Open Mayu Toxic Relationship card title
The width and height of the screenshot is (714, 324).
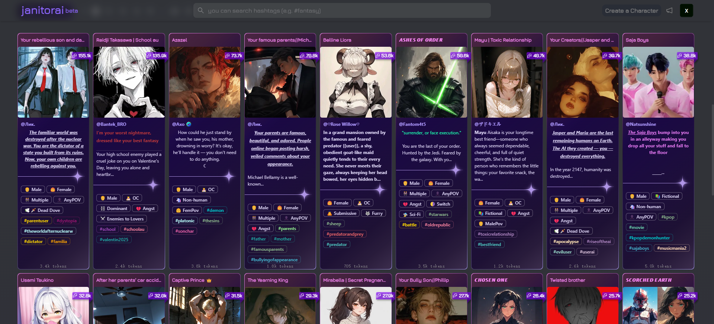click(x=503, y=40)
